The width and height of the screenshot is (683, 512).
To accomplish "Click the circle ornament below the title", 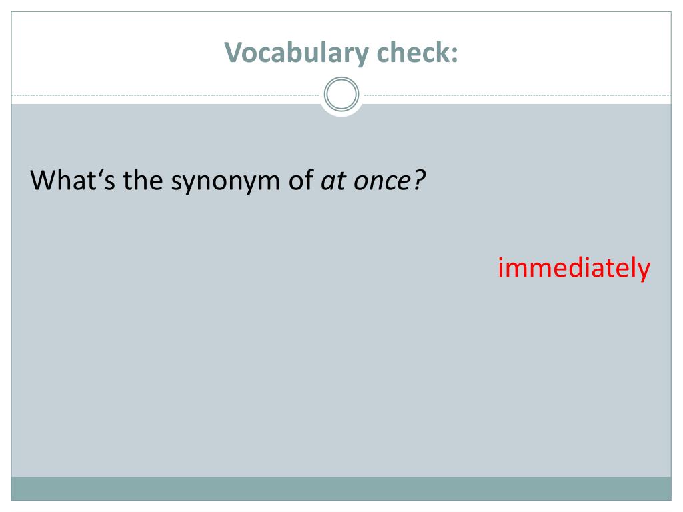I will 341,94.
